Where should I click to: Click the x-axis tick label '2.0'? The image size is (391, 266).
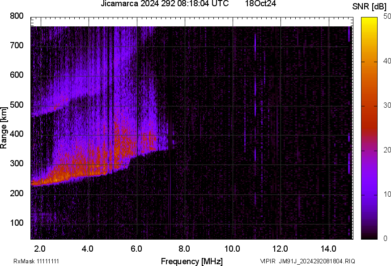40,249
